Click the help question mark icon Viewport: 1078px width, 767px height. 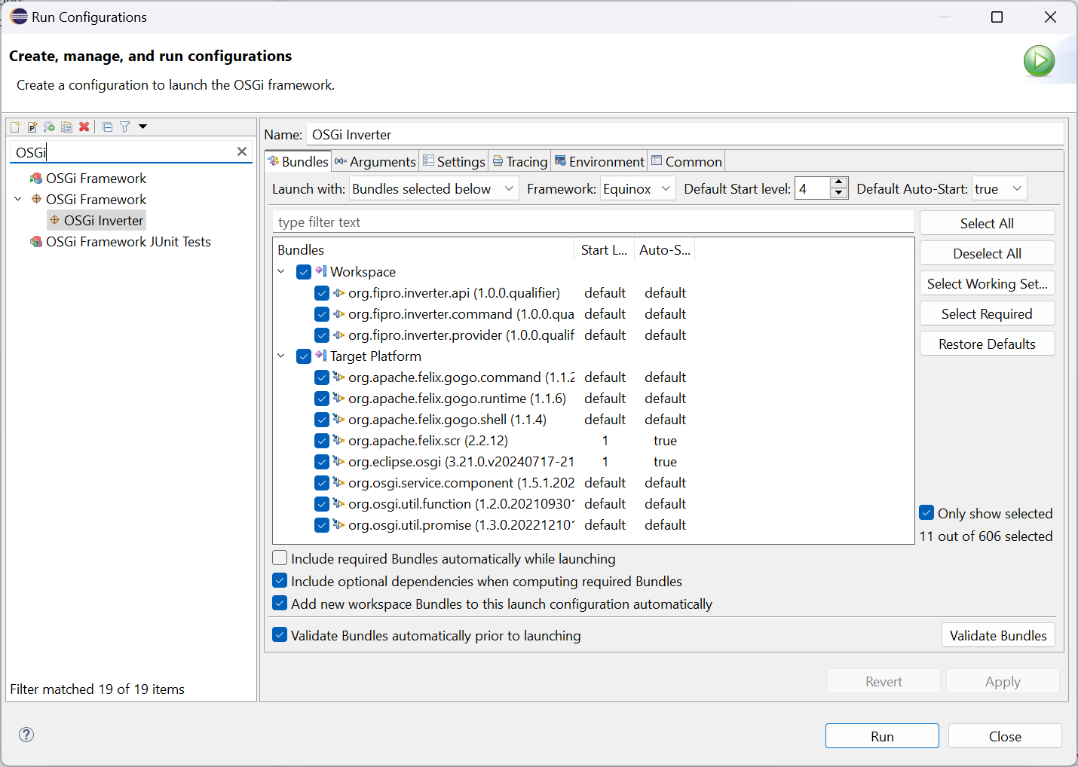26,735
